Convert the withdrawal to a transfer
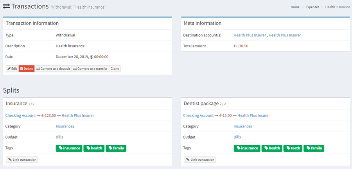352x169 pixels. point(90,69)
